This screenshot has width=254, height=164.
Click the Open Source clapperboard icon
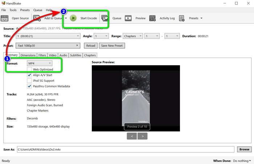4,18
